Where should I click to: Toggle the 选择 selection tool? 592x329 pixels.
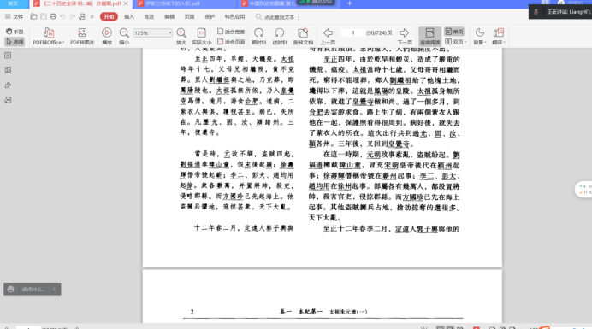(15, 42)
